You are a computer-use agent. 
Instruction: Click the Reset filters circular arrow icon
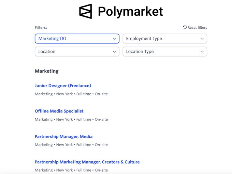click(x=185, y=27)
